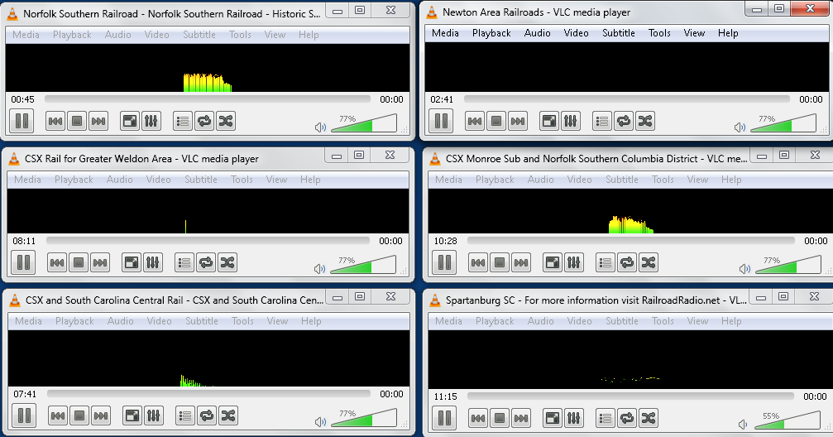Image resolution: width=833 pixels, height=437 pixels.
Task: Open extended settings in Norfolk Southern Railroad window
Action: 151,121
